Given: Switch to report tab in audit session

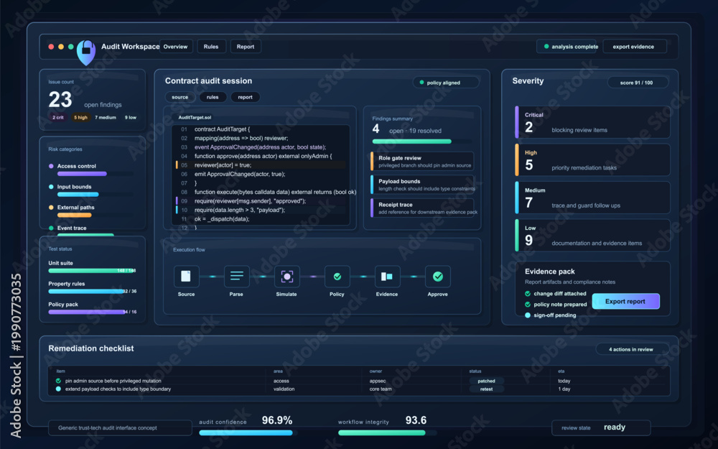Looking at the screenshot, I should (245, 97).
